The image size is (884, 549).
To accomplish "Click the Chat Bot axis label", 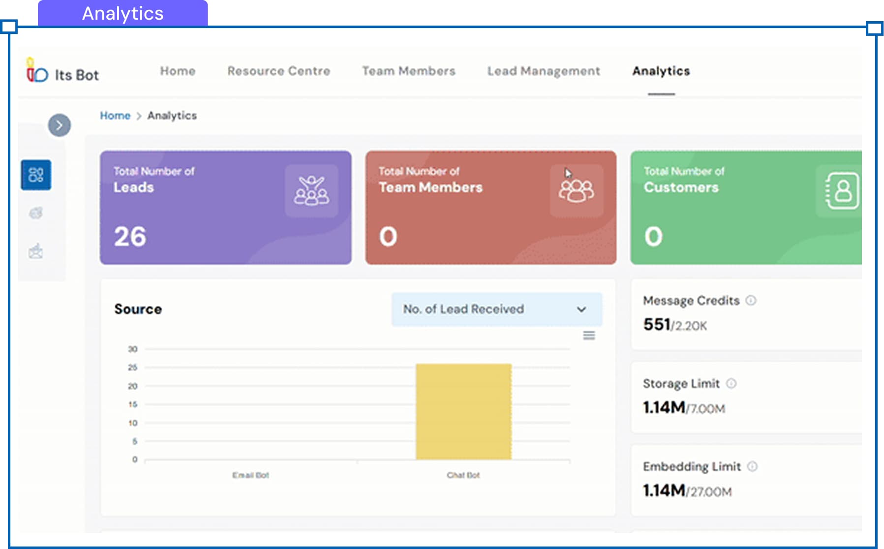I will coord(463,475).
